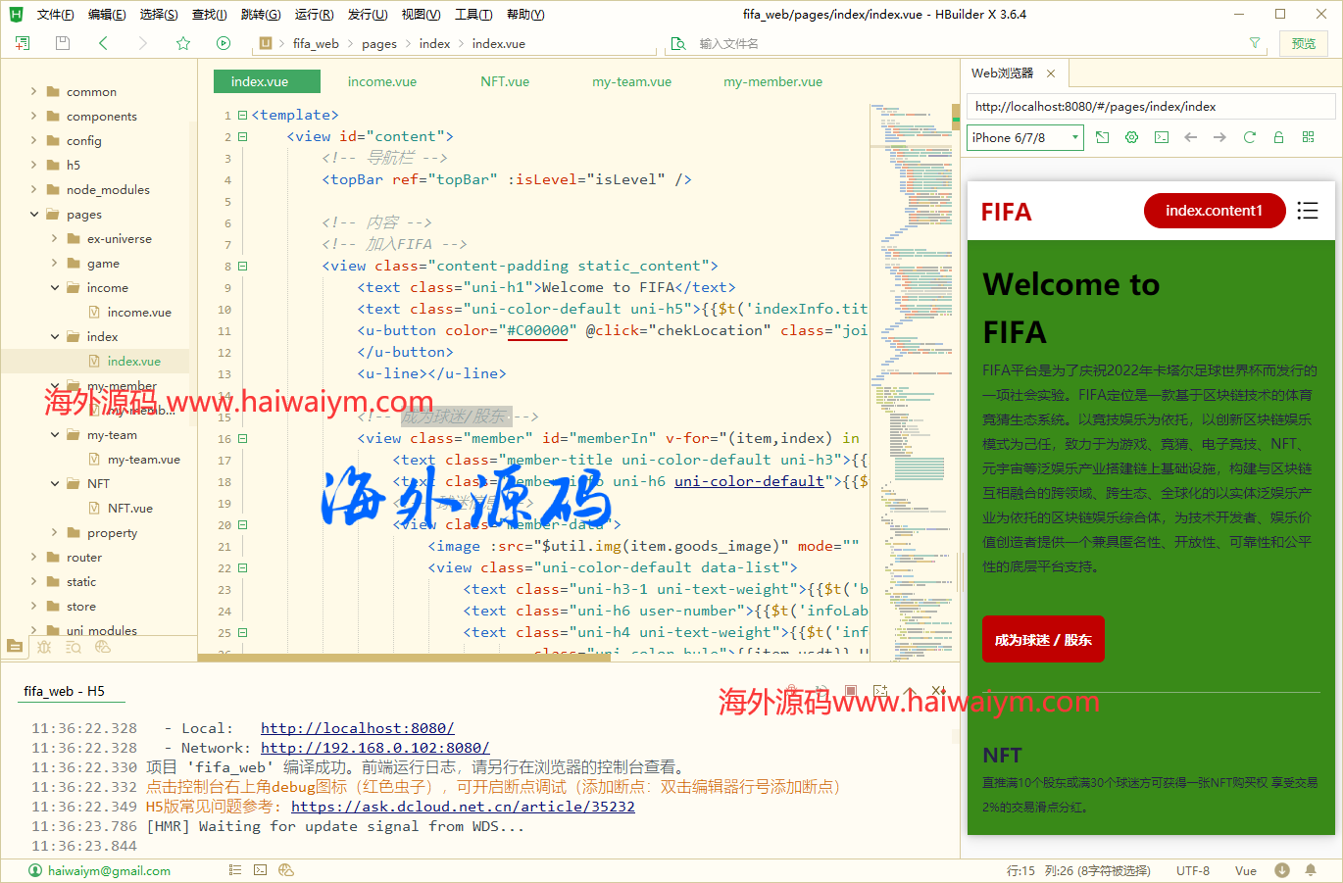This screenshot has width=1343, height=883.
Task: Refresh the built-in browser preview
Action: click(x=1249, y=137)
